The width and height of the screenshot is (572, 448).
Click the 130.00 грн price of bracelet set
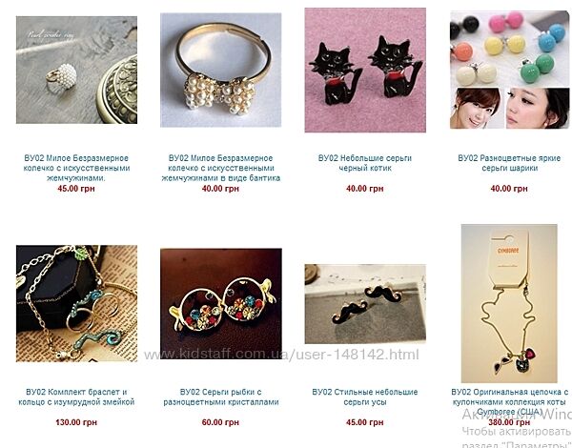click(x=76, y=422)
